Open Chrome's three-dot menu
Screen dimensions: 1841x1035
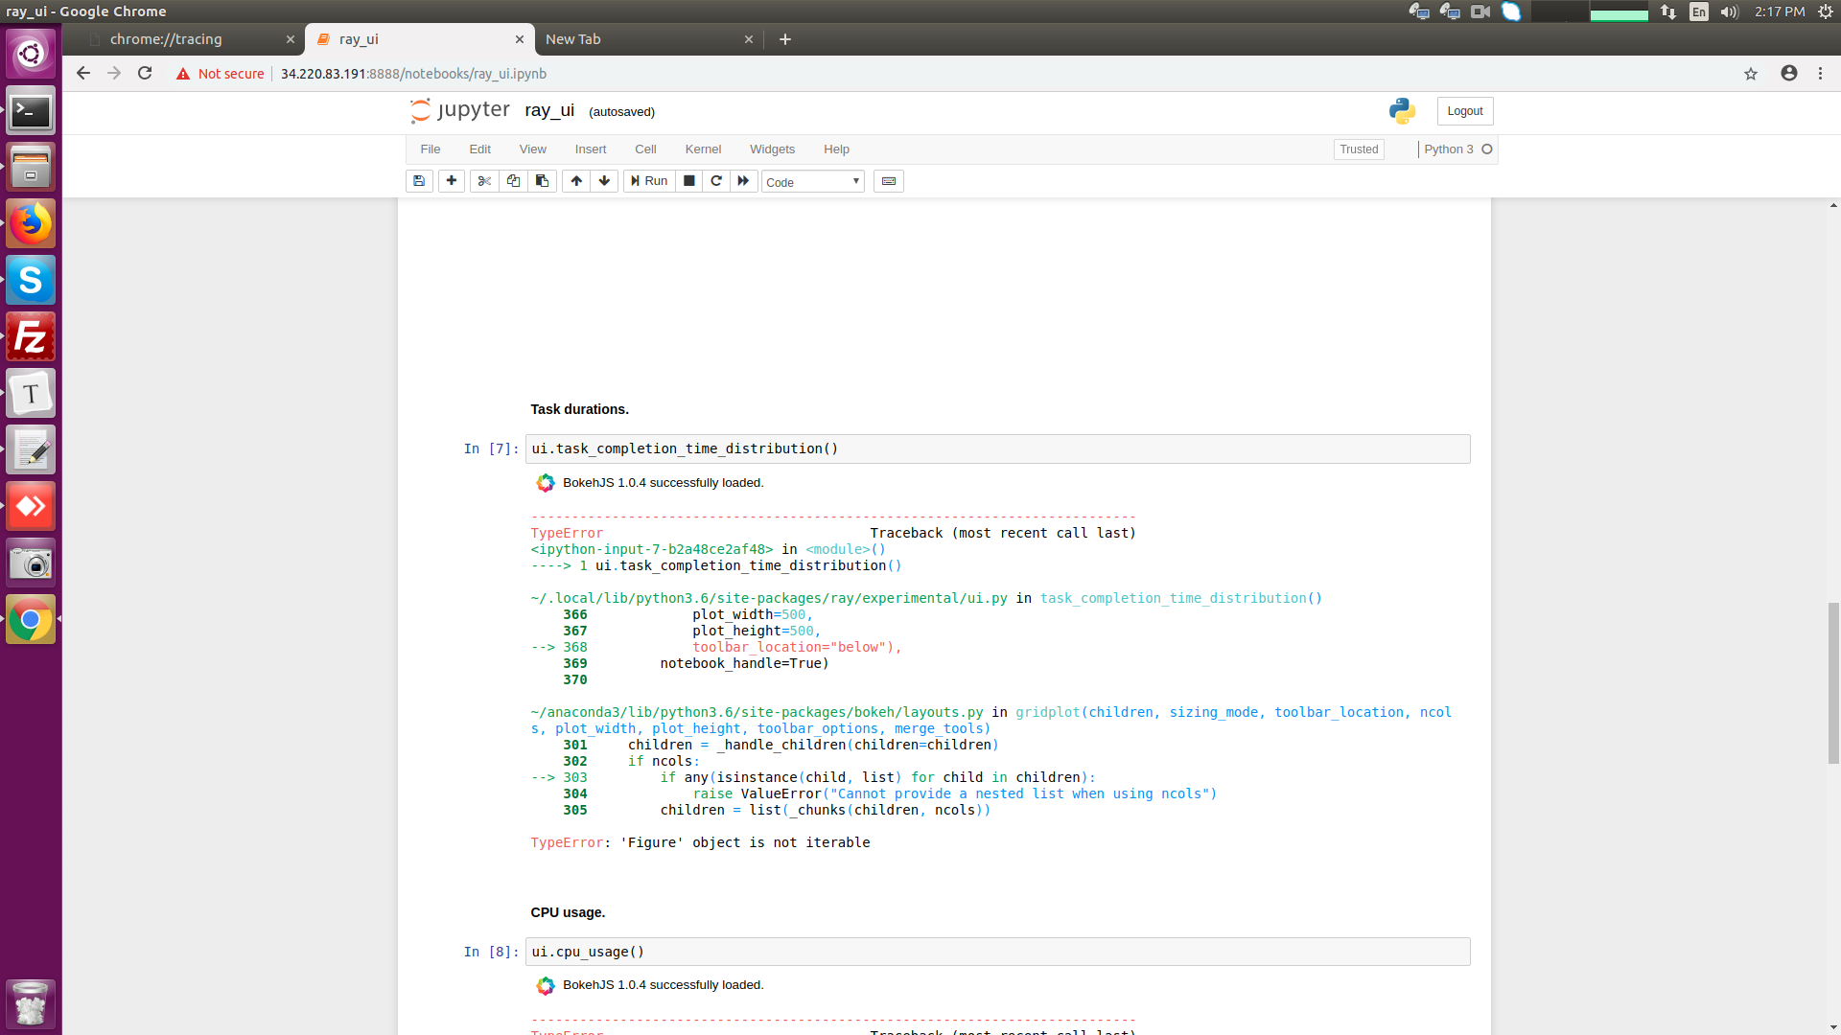point(1820,74)
